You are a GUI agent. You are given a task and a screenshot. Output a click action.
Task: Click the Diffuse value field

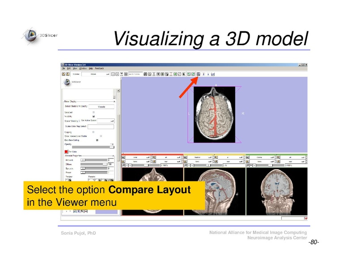point(110,164)
